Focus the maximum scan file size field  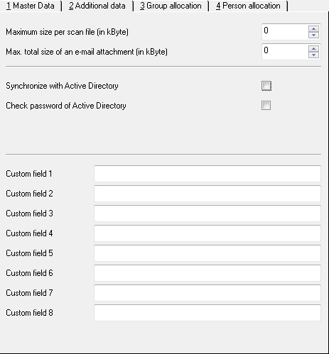click(x=285, y=32)
